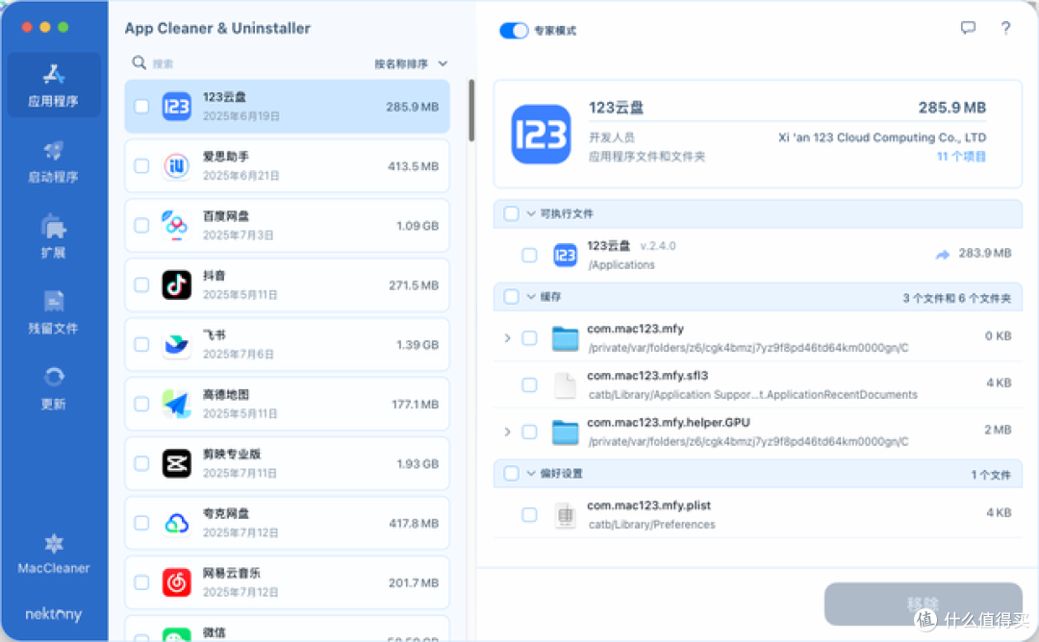Click the 百度网盘 size 1.09 GB
The image size is (1039, 642).
418,226
